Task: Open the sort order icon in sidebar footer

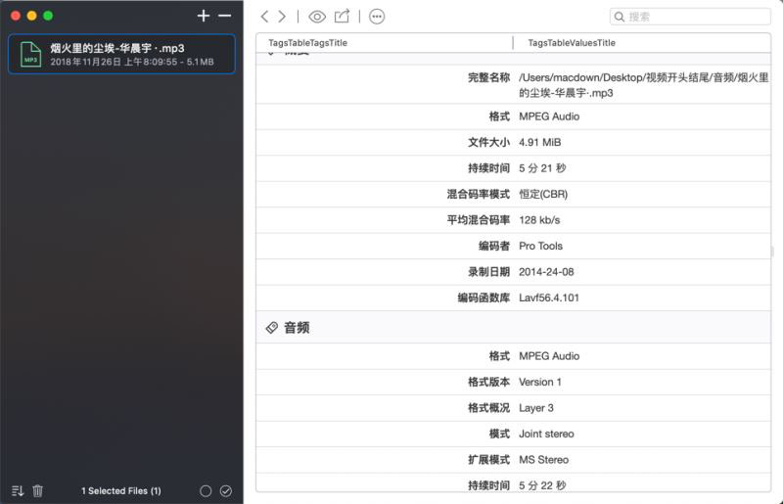Action: click(x=18, y=491)
